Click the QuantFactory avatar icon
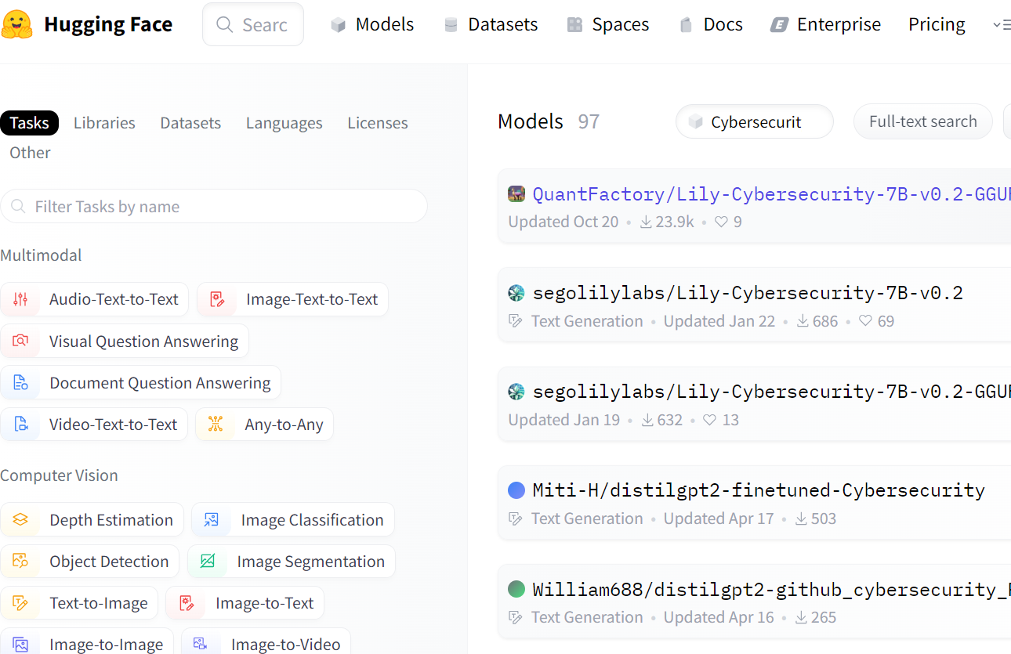Screen dimensions: 1011x654 (x=516, y=194)
